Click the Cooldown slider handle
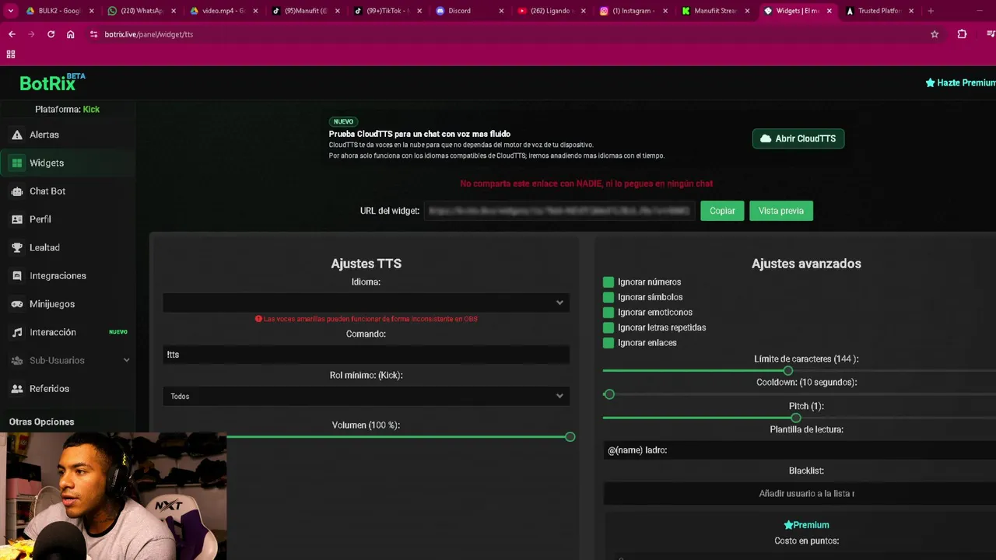996x560 pixels. 609,394
